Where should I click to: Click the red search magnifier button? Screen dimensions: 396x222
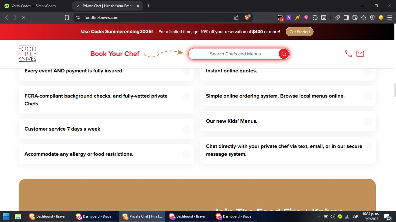click(x=284, y=54)
